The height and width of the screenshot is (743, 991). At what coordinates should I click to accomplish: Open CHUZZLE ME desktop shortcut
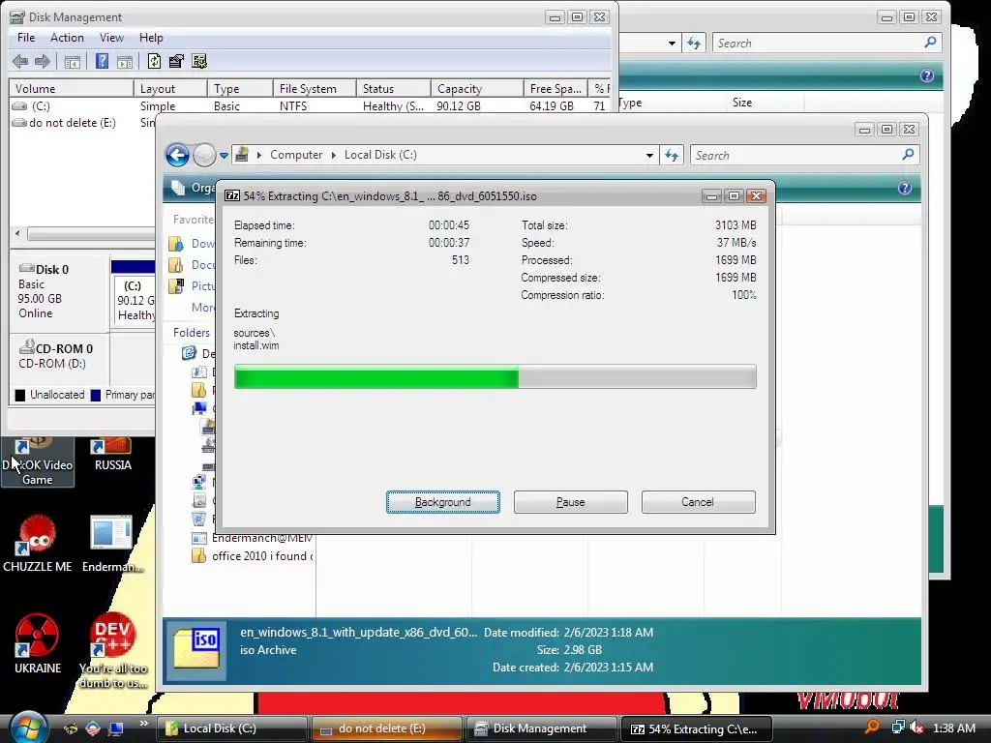(38, 545)
